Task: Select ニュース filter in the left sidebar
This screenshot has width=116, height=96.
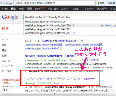Action: pos(6,61)
